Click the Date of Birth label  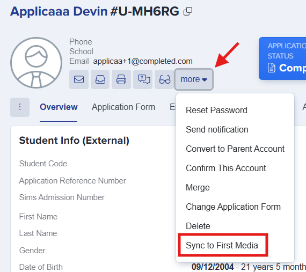pos(41,267)
